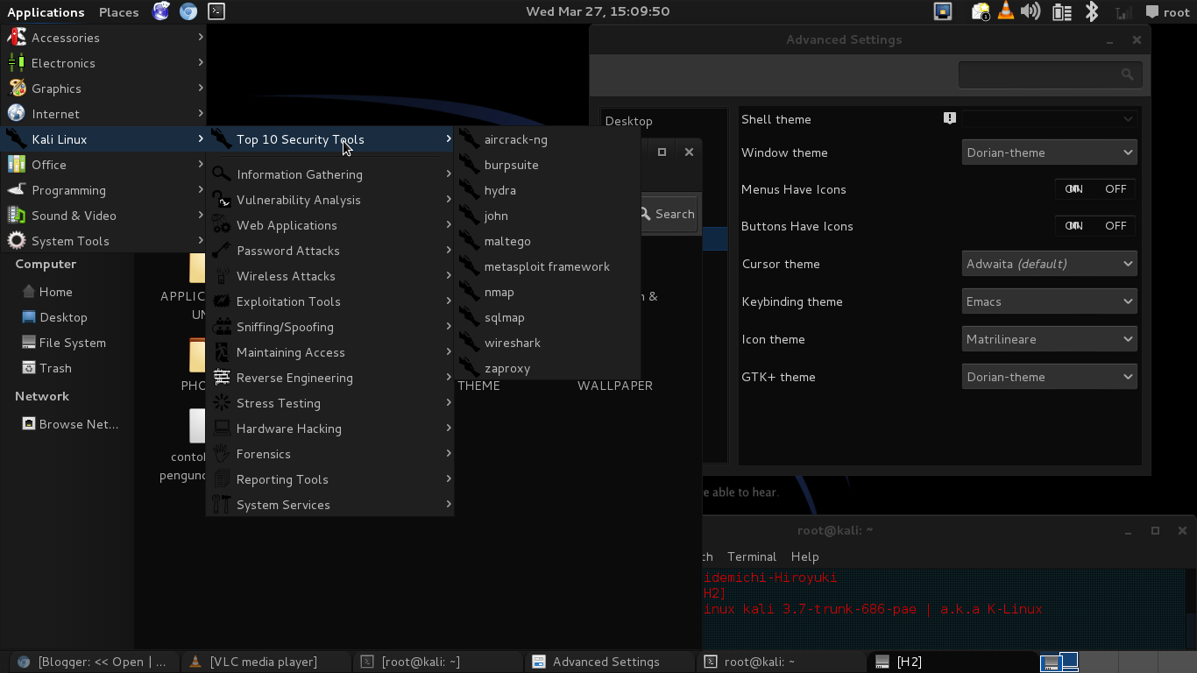
Task: Open the terminal launcher in top bar
Action: pos(216,11)
